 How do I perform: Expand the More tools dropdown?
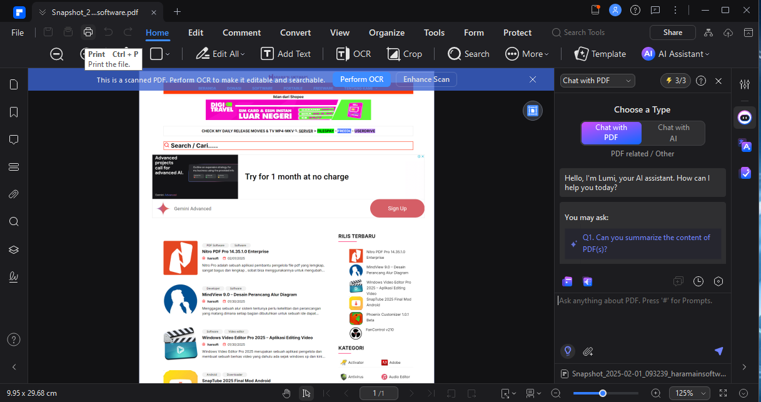pyautogui.click(x=527, y=54)
